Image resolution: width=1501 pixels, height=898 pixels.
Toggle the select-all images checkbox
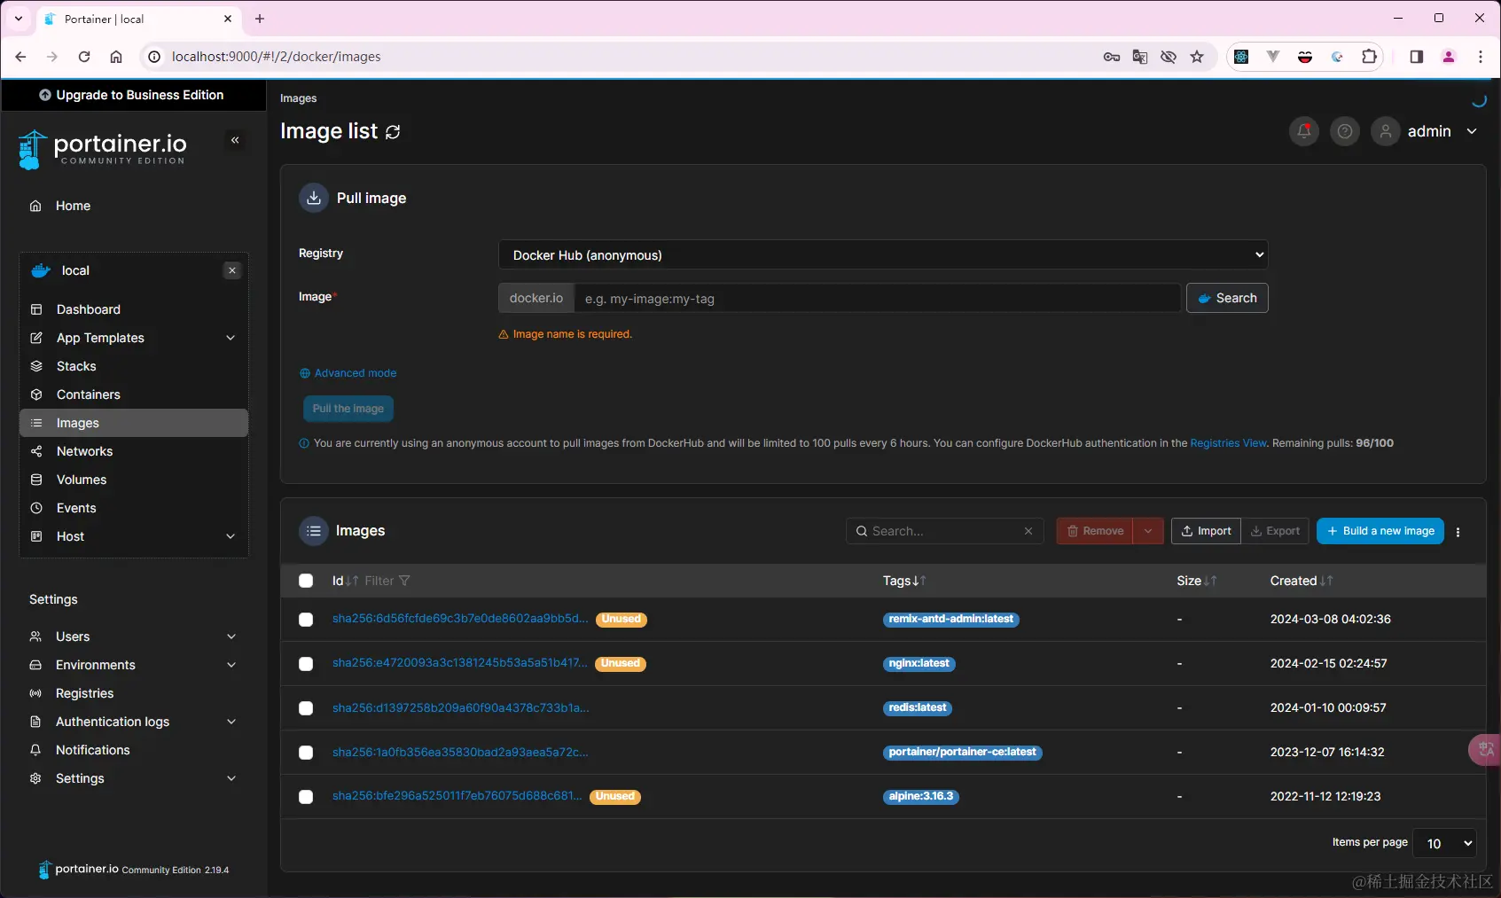(x=306, y=581)
